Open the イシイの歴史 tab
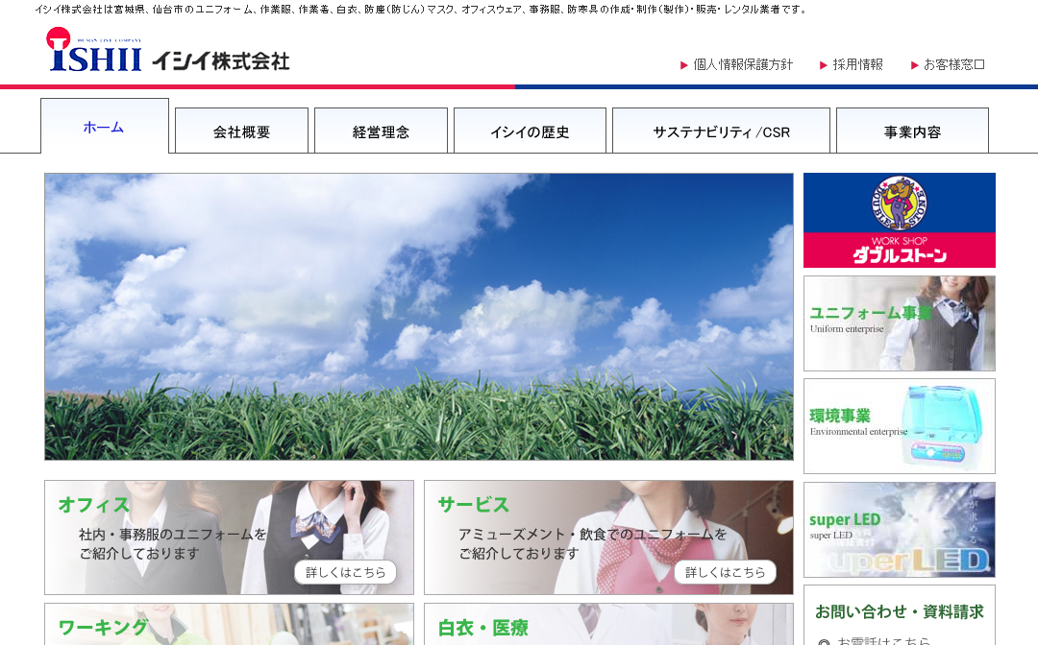Image resolution: width=1038 pixels, height=645 pixels. (x=530, y=130)
